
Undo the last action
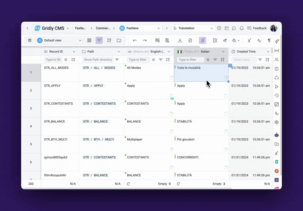[135, 40]
